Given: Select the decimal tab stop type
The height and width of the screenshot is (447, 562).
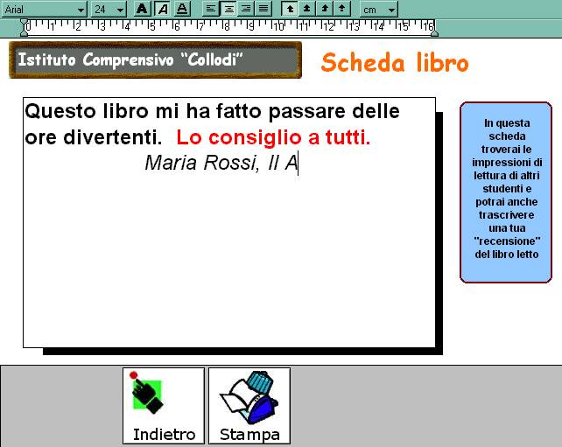Looking at the screenshot, I should coord(342,9).
